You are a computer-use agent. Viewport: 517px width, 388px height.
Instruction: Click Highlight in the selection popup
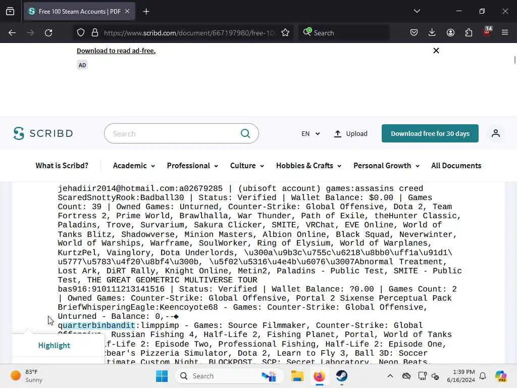54,346
